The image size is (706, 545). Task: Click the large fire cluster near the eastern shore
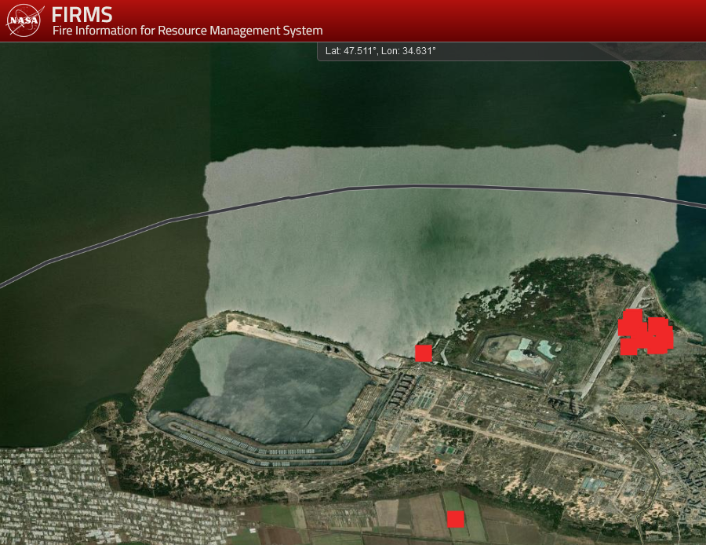646,333
